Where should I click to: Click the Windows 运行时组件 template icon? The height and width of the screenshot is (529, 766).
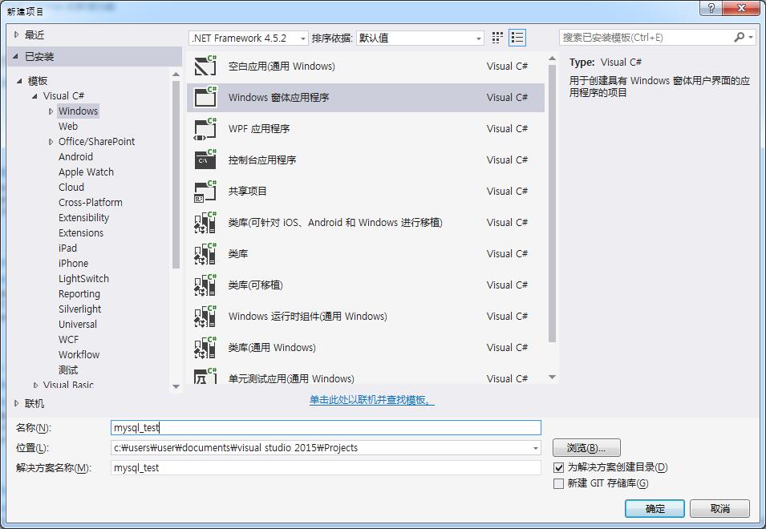(205, 316)
